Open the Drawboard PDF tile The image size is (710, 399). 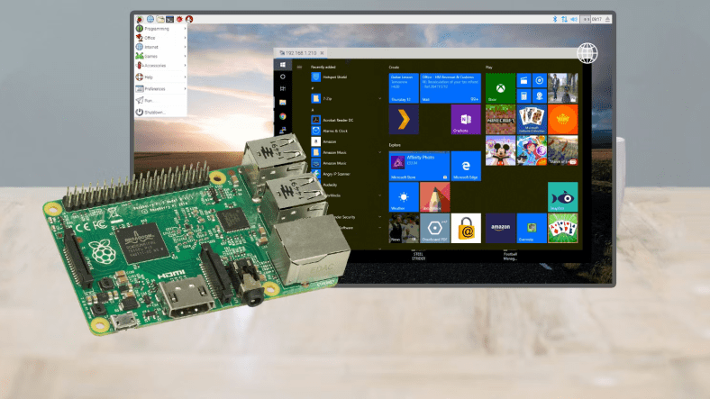click(x=434, y=229)
